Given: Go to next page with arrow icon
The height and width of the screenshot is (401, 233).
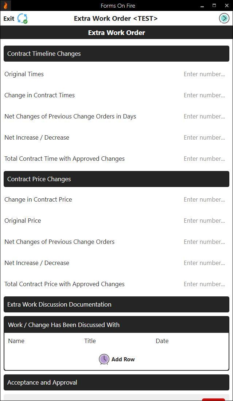Looking at the screenshot, I should point(224,18).
